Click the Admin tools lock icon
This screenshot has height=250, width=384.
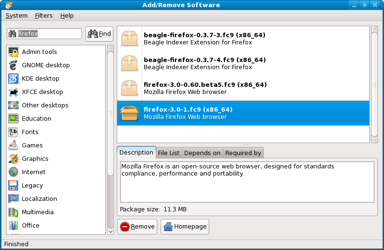13,52
